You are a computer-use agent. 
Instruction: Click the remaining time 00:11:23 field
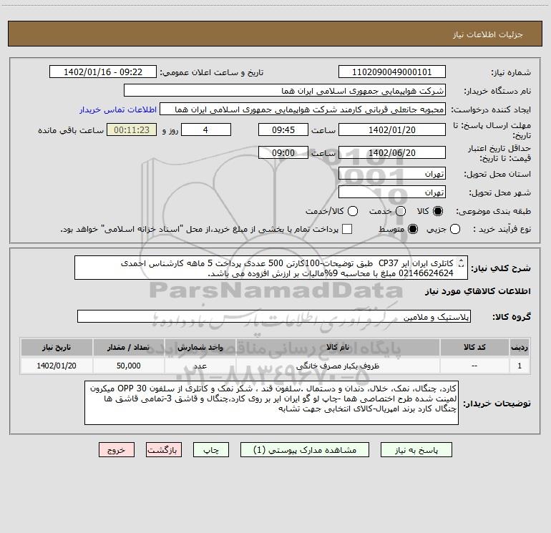tap(132, 129)
